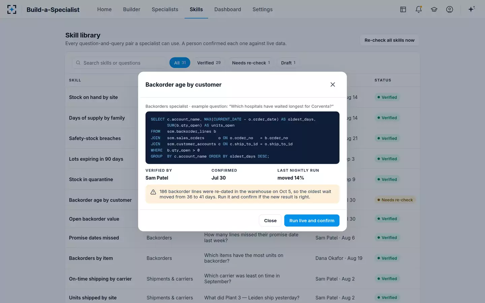Click Re-check all skills now

coord(389,40)
